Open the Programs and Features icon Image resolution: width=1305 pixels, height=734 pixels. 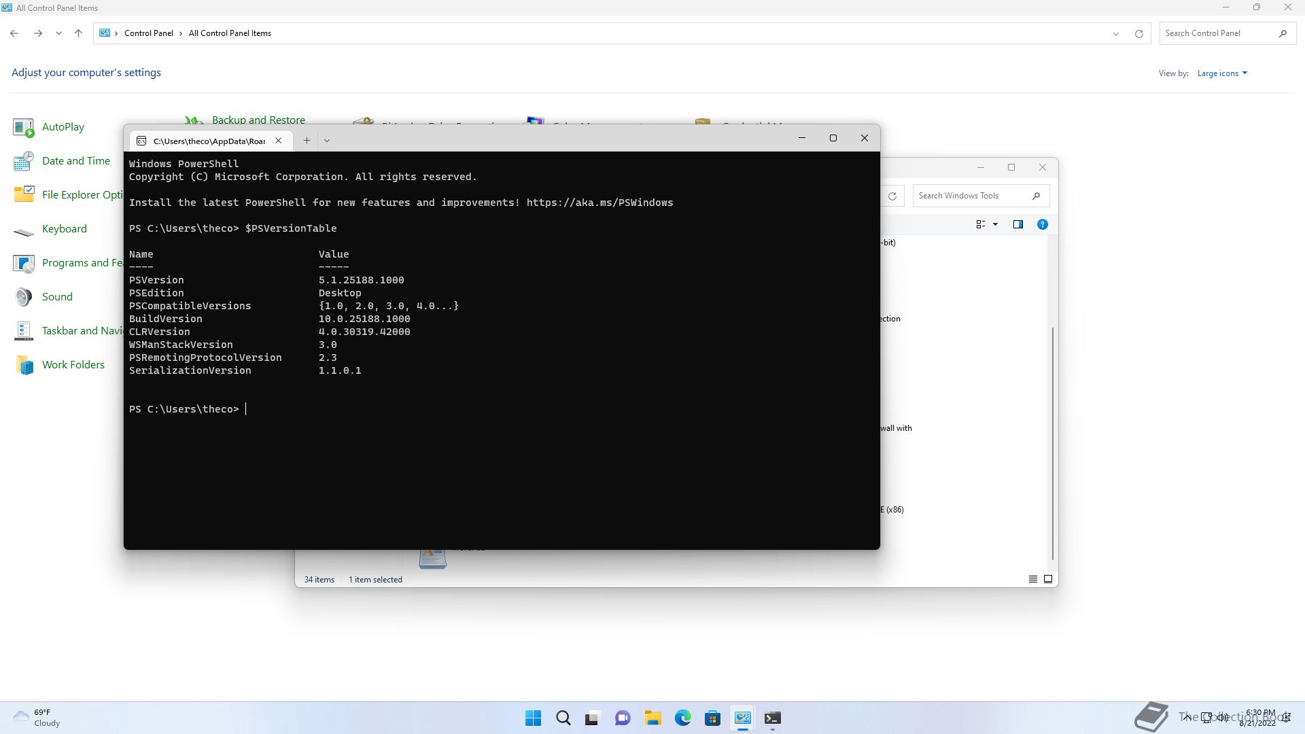pyautogui.click(x=24, y=263)
